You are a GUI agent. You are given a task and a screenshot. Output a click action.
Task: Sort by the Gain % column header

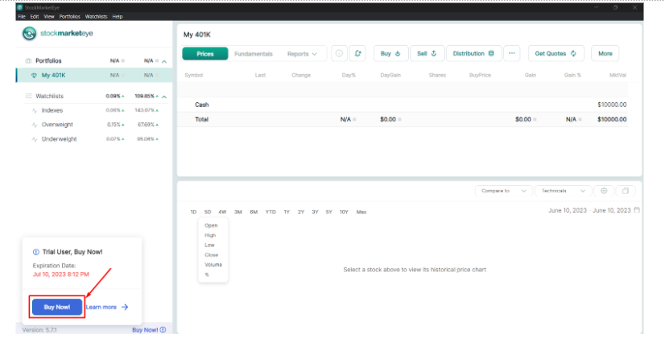pos(572,75)
